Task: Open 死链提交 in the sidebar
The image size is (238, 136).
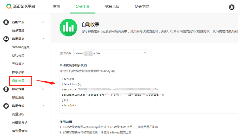Action: (x=18, y=64)
